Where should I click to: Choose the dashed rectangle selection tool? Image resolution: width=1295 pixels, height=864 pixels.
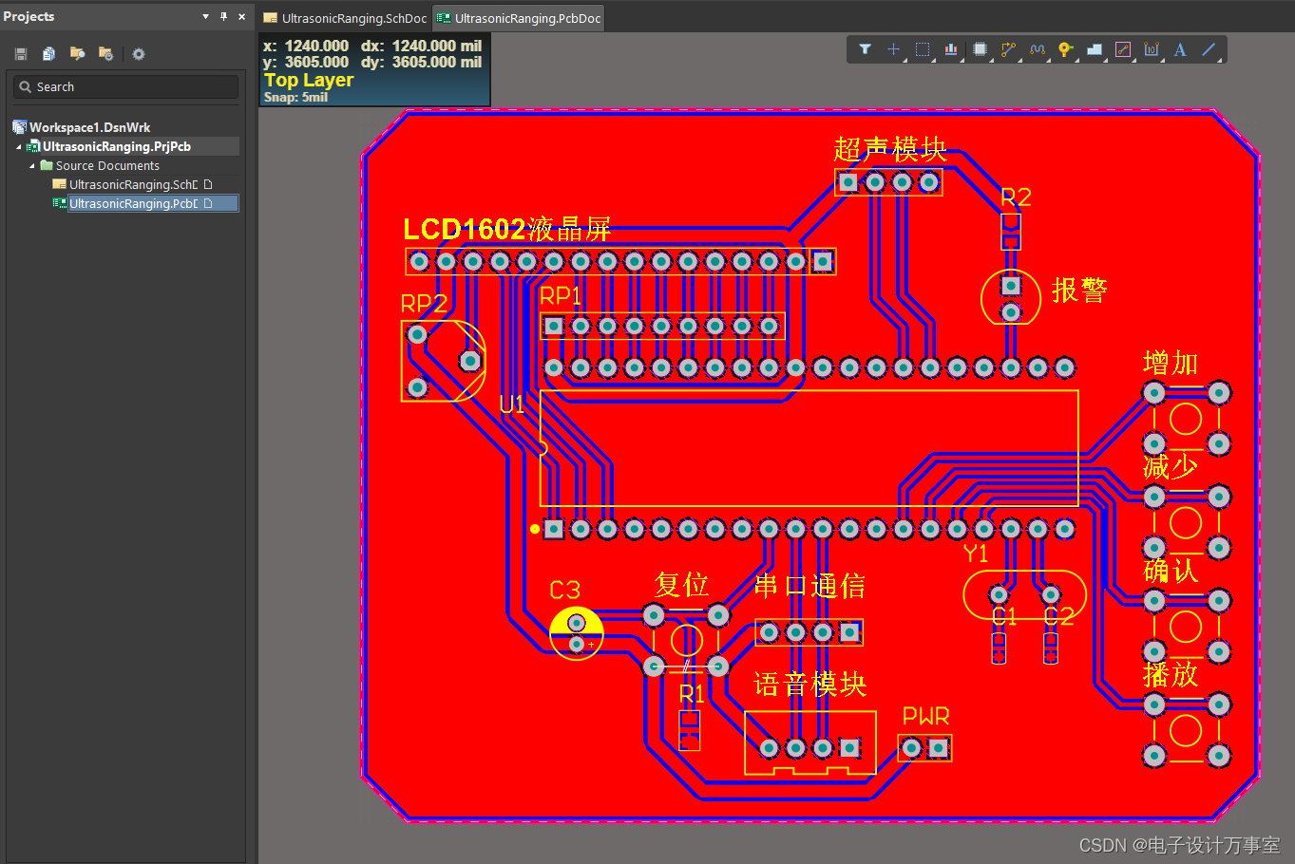(x=922, y=49)
